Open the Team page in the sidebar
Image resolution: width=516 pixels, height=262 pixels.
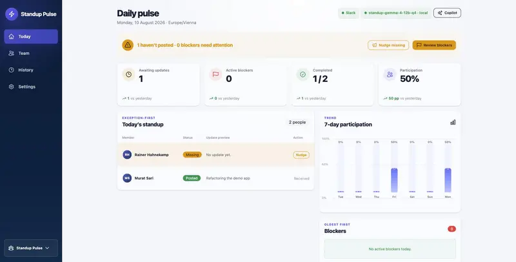point(31,54)
